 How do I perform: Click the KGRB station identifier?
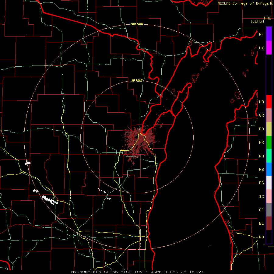click(156, 272)
